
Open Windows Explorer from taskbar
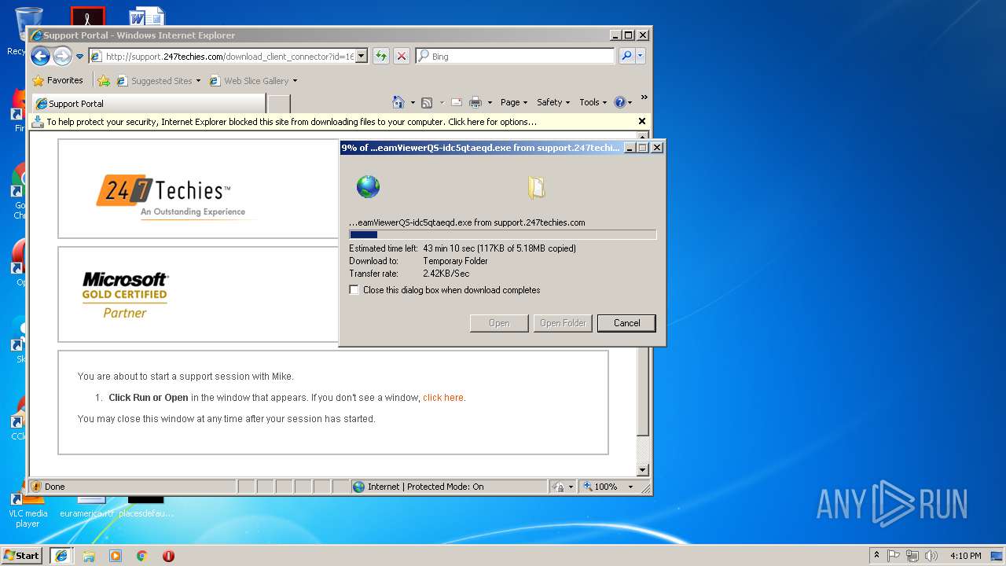tap(89, 555)
